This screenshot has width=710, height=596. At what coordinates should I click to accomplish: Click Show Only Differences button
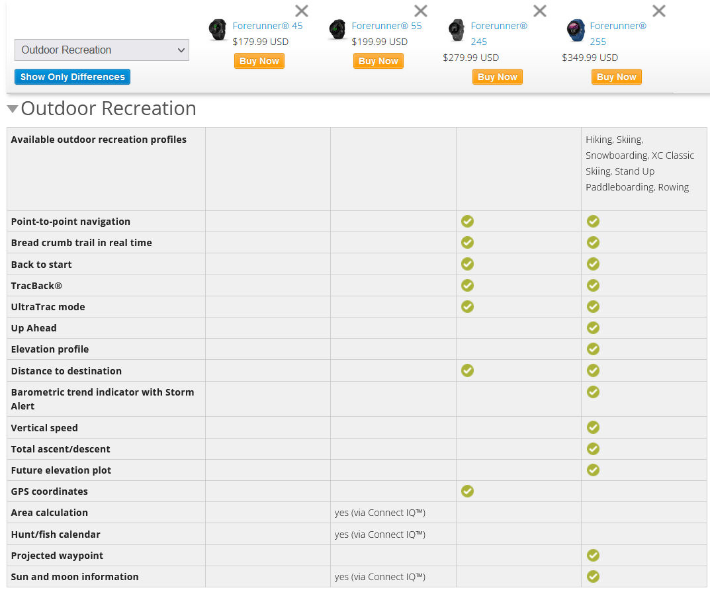(72, 77)
